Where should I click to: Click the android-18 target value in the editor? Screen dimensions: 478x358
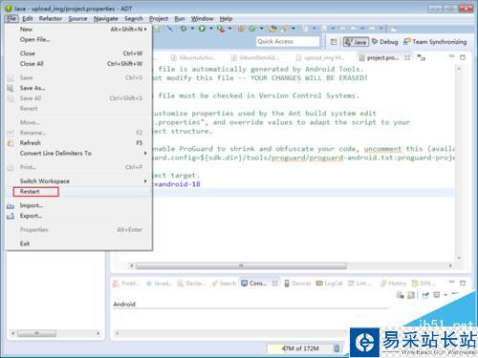point(180,184)
